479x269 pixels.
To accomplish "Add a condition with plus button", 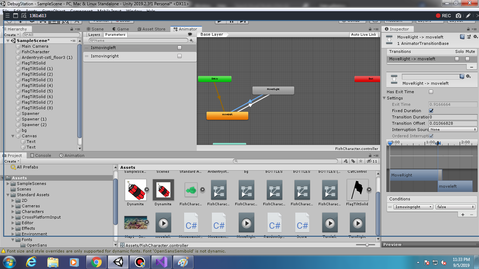I will [x=463, y=215].
